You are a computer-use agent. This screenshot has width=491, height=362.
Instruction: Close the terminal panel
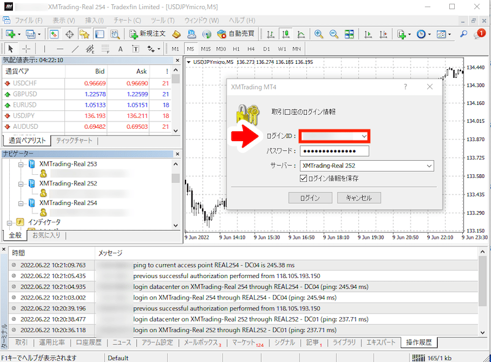[x=4, y=249]
